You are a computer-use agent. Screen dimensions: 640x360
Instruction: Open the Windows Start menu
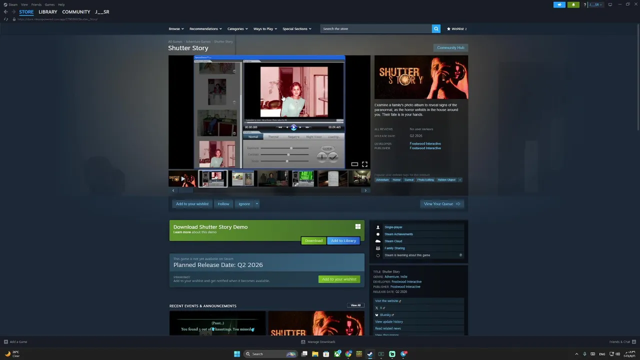tap(237, 354)
